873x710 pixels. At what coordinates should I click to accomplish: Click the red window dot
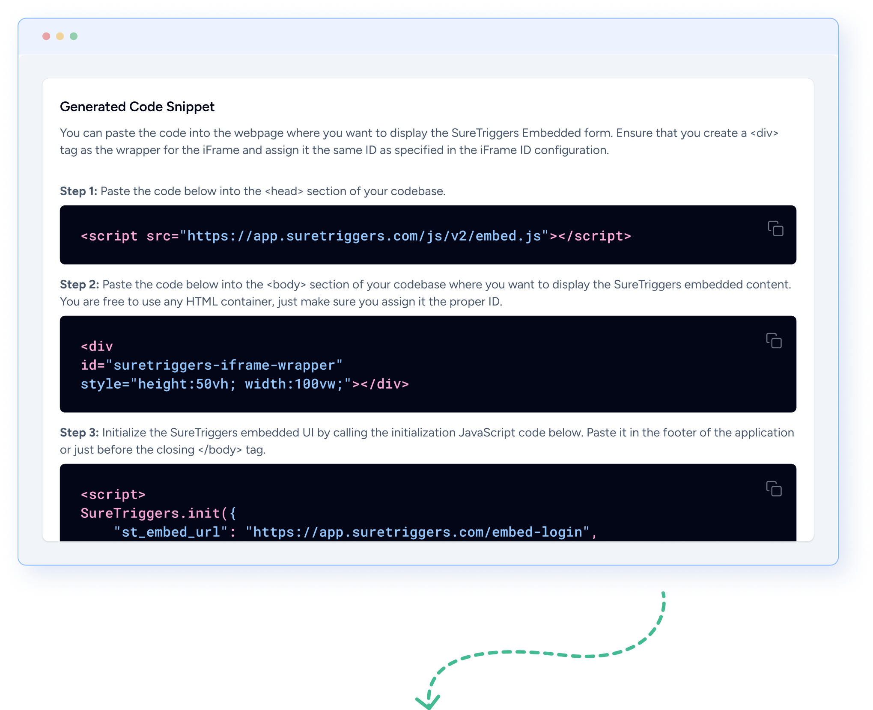(46, 36)
